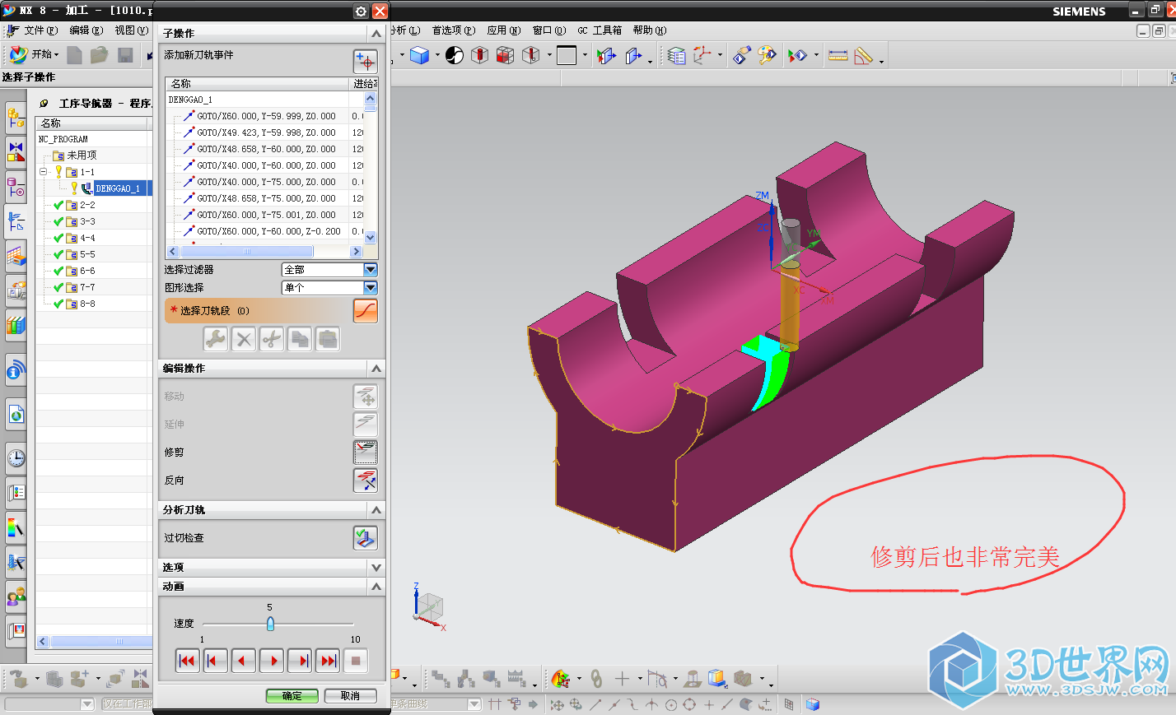This screenshot has width=1176, height=715.
Task: Click the delete X icon under toolpath segment
Action: [244, 339]
